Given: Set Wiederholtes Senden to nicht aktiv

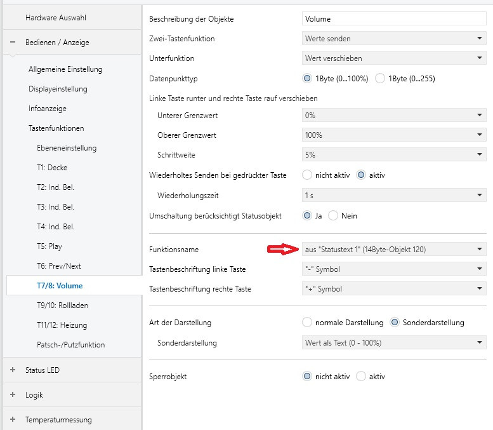Looking at the screenshot, I should [308, 175].
